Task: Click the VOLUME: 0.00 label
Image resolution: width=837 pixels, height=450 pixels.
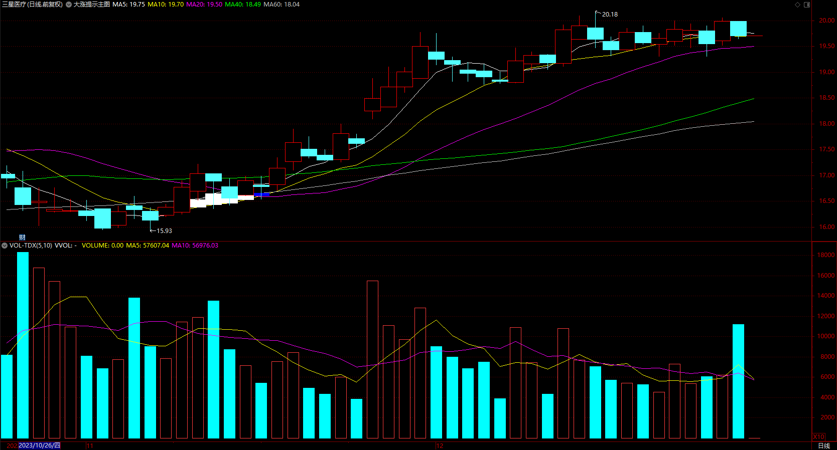Action: click(102, 246)
